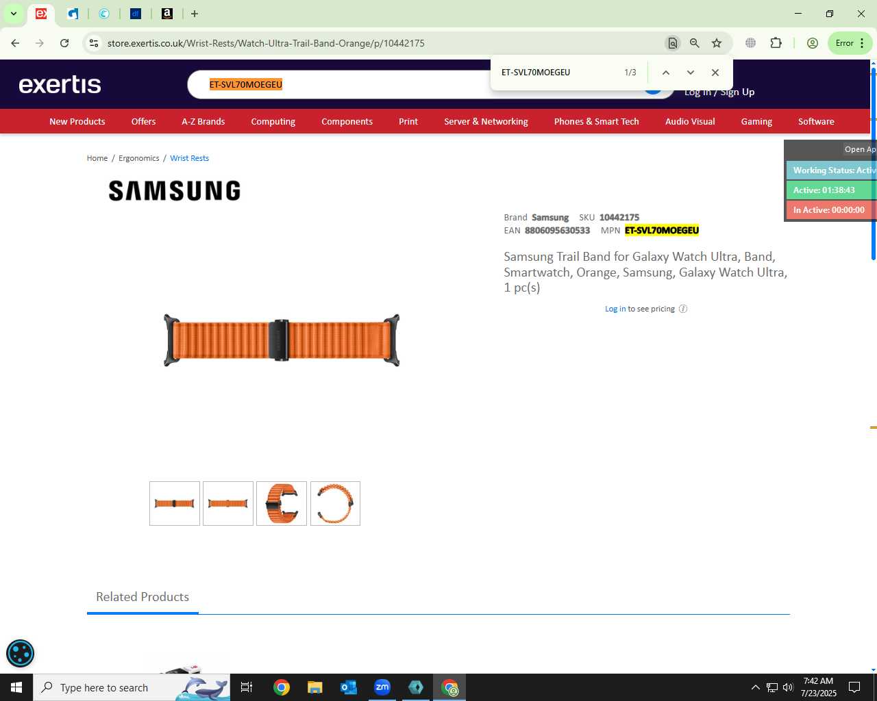The width and height of the screenshot is (877, 701).
Task: Open Zoom from taskbar
Action: pos(382,687)
